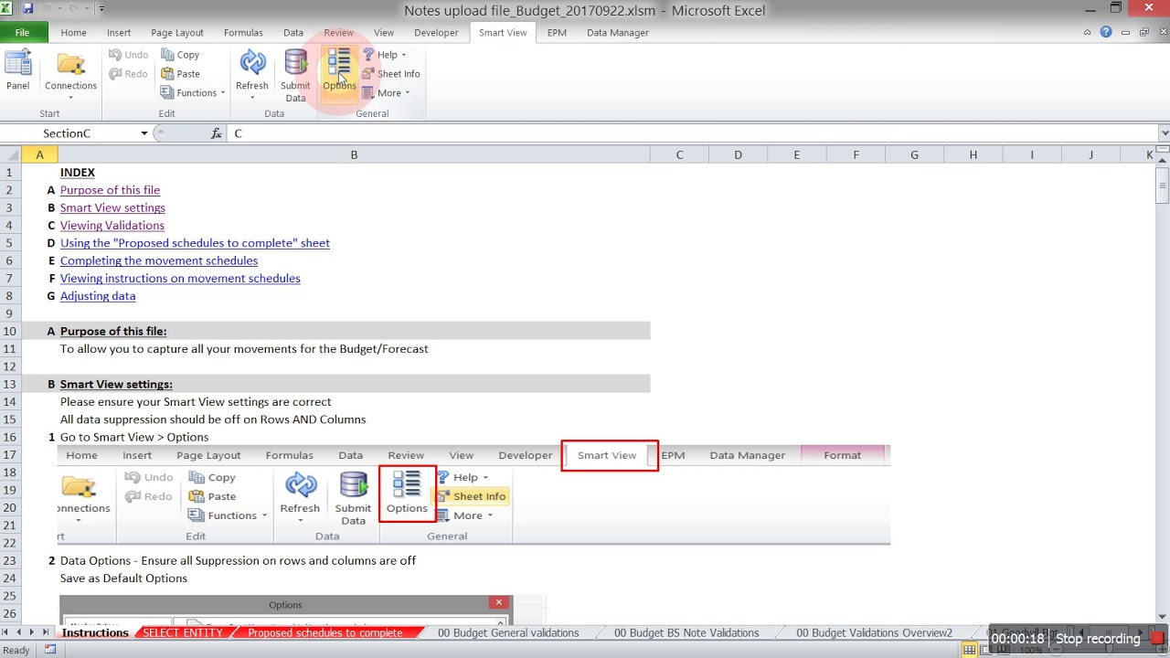This screenshot has width=1170, height=658.
Task: Click the Insert Function fx button
Action: (216, 133)
